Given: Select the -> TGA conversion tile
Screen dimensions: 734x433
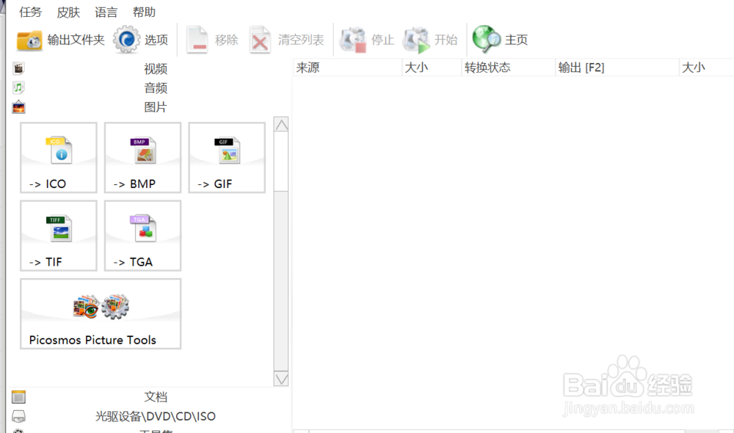Looking at the screenshot, I should 143,236.
